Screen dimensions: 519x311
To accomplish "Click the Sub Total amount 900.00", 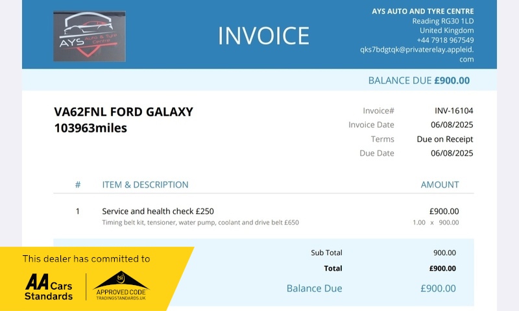I will pyautogui.click(x=444, y=253).
